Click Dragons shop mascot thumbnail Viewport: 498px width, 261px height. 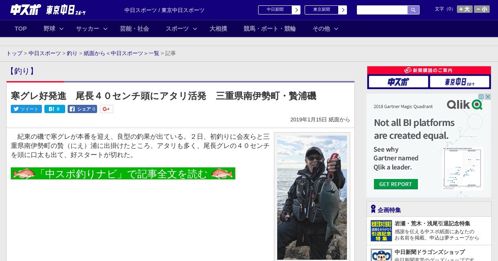381,255
